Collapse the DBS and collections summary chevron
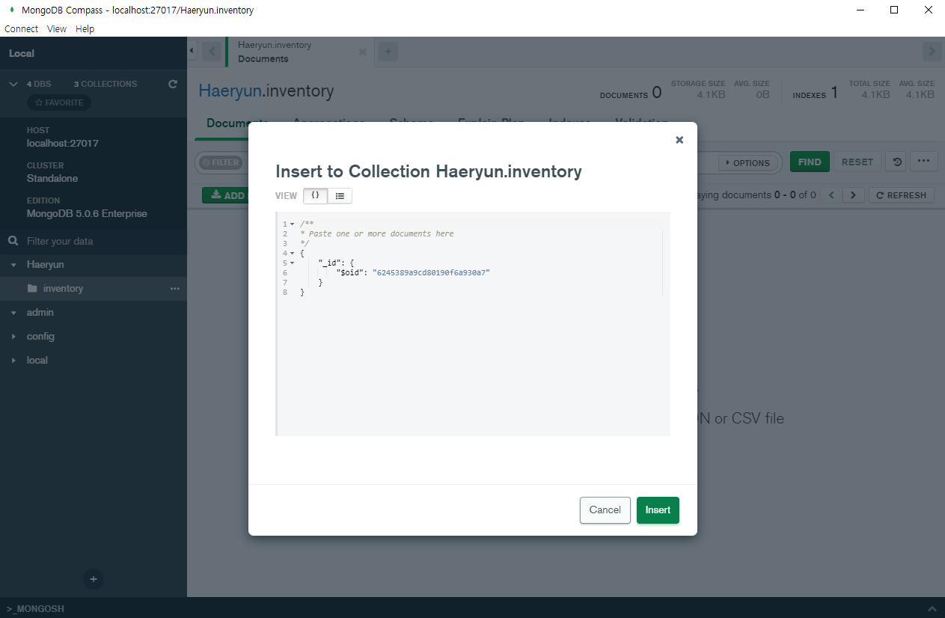Screen dimensions: 945x618 pos(13,84)
